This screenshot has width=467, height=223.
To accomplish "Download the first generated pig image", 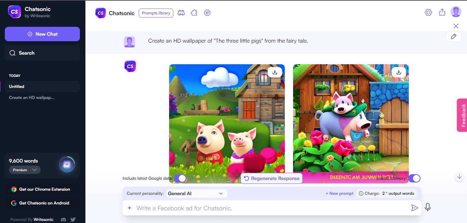I will [275, 72].
